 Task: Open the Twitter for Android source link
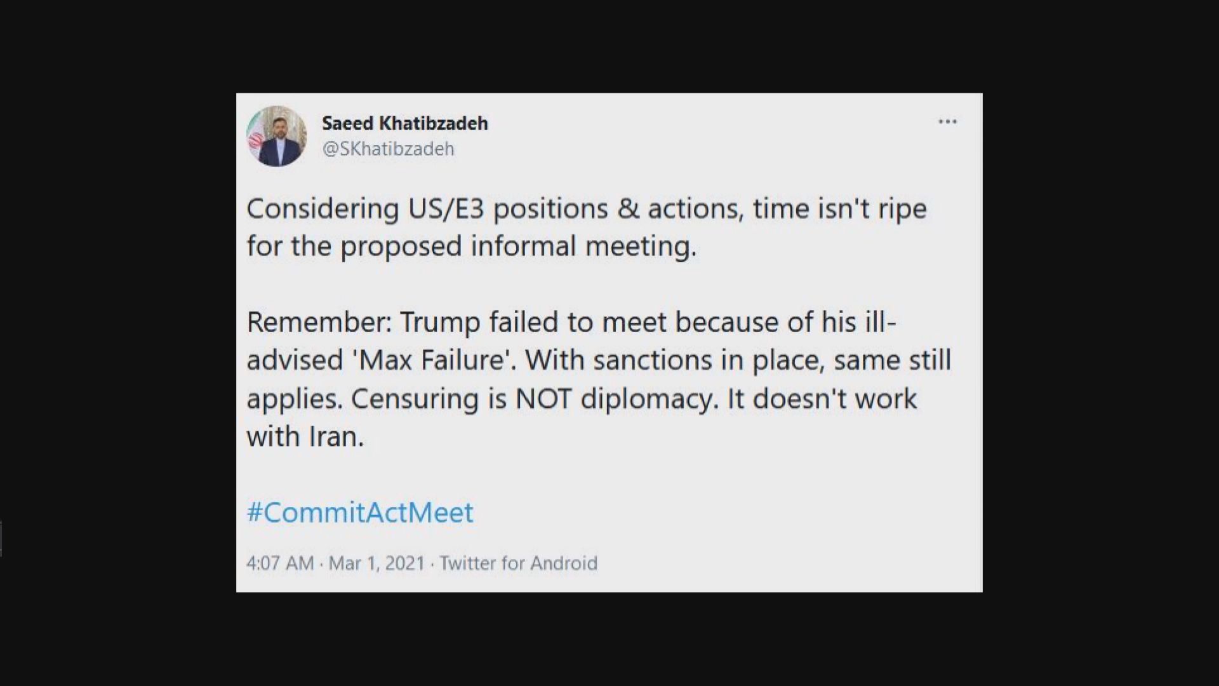pos(519,563)
